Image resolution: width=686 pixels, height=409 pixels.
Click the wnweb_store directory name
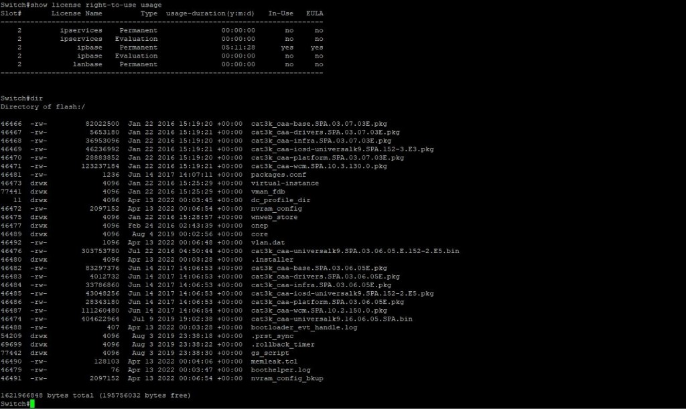[274, 217]
